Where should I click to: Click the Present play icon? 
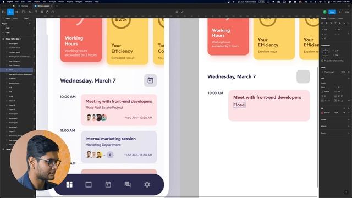pyautogui.click(x=340, y=12)
